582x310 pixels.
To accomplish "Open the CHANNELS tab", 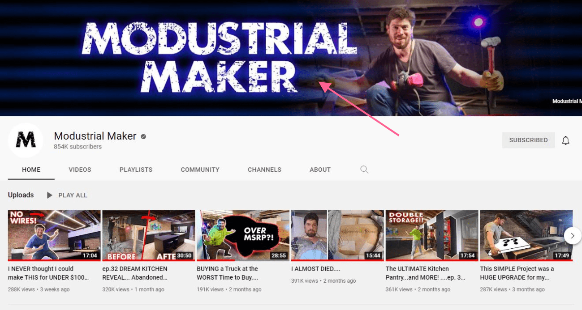I will pyautogui.click(x=264, y=170).
